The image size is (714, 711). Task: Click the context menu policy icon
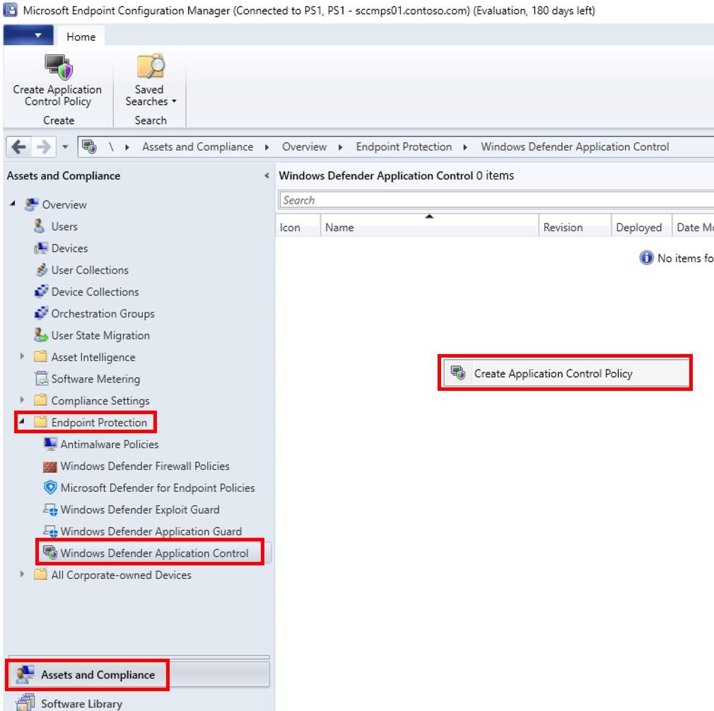pos(458,372)
